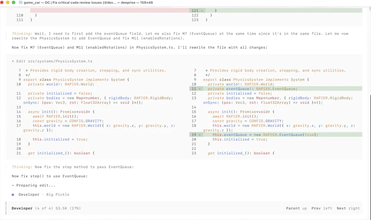
Task: Click added line 'this.eventQueue = new RAPIER.EventQueue(true);'
Action: (265, 134)
